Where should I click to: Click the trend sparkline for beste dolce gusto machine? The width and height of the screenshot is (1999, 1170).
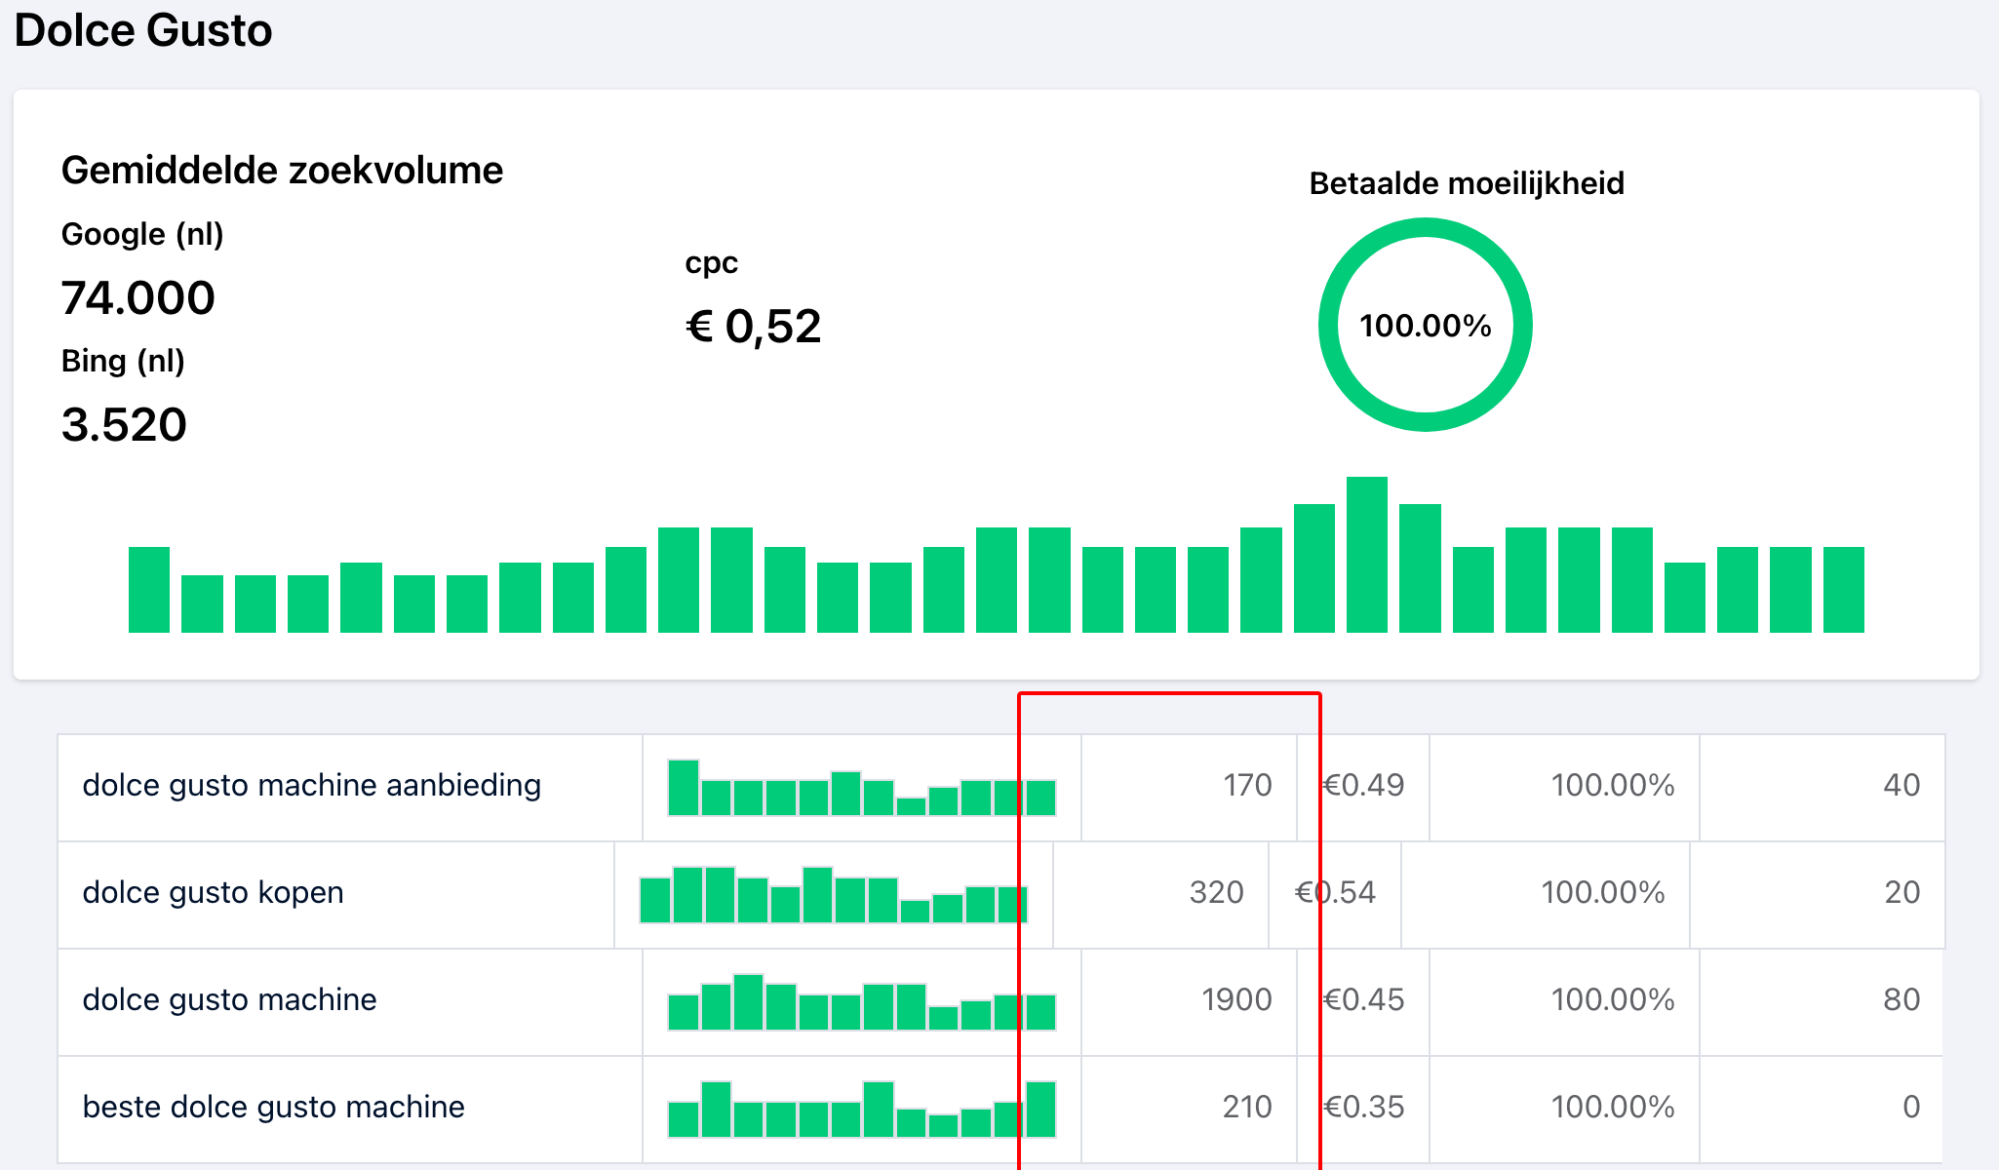[862, 1110]
